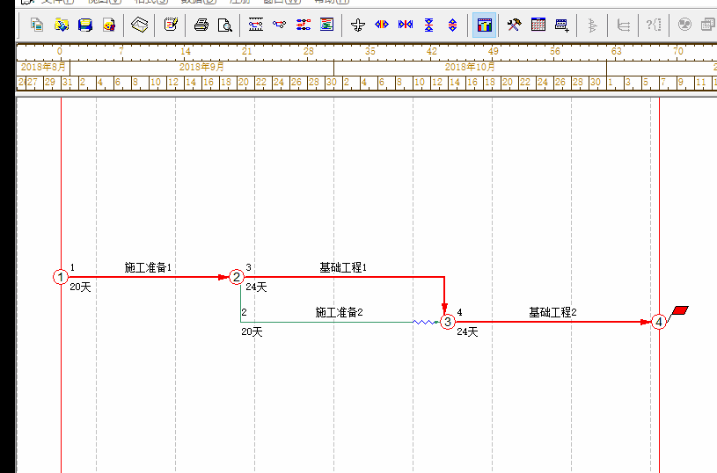Select start node 1 of the diagram
Viewport: 717px width, 473px height.
click(x=60, y=277)
